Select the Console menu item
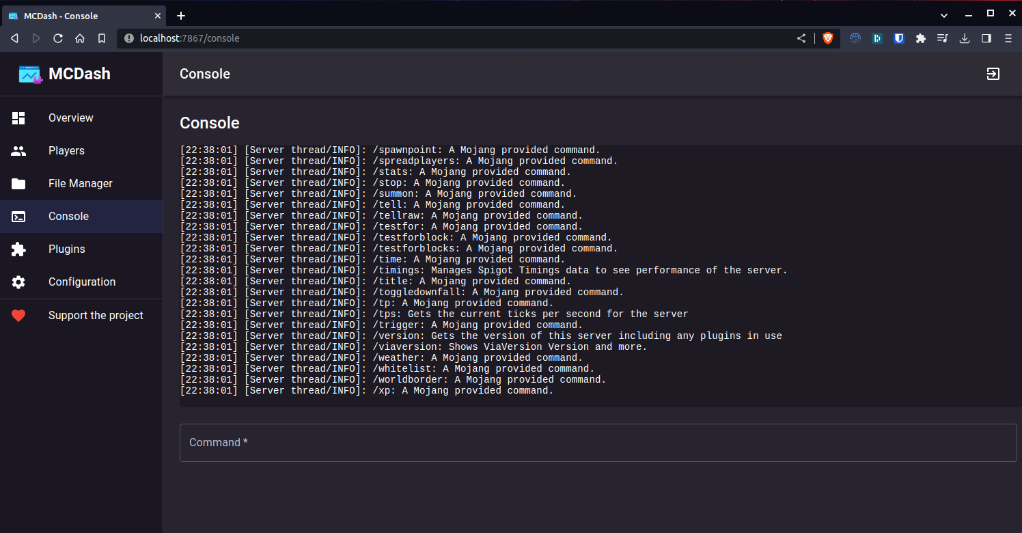Screen dimensions: 1022x533 click(81, 217)
